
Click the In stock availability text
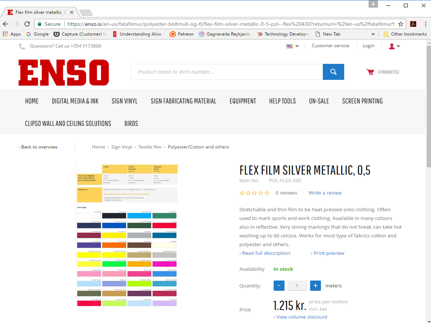tap(283, 269)
